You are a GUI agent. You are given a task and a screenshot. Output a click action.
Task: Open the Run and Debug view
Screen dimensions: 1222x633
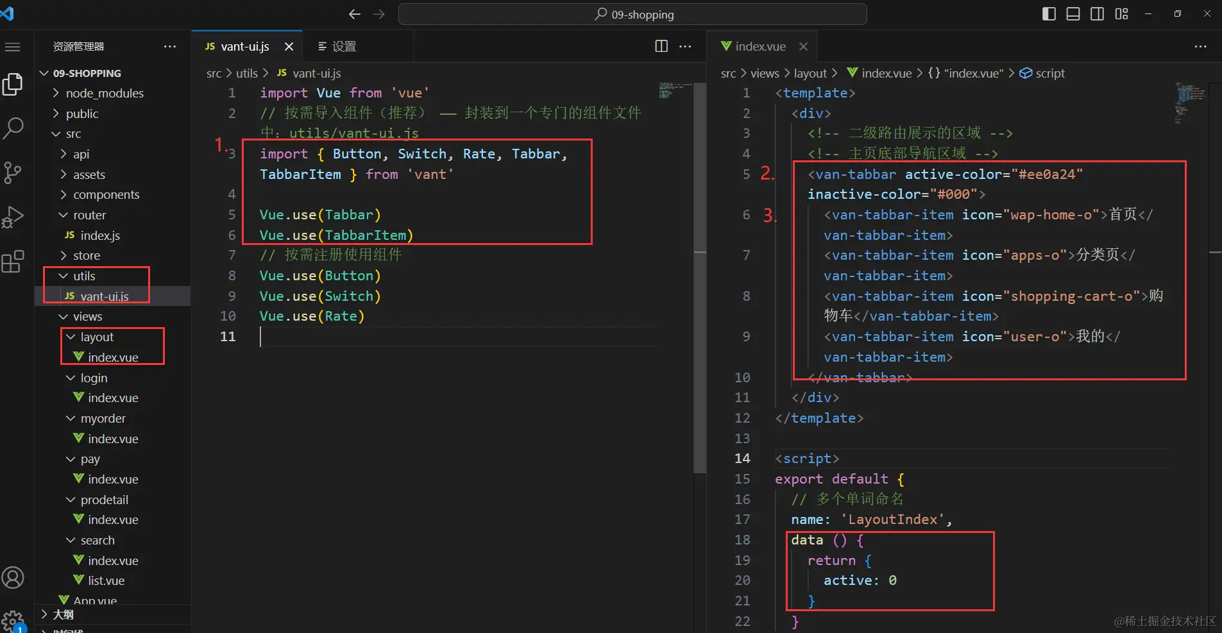click(x=13, y=217)
